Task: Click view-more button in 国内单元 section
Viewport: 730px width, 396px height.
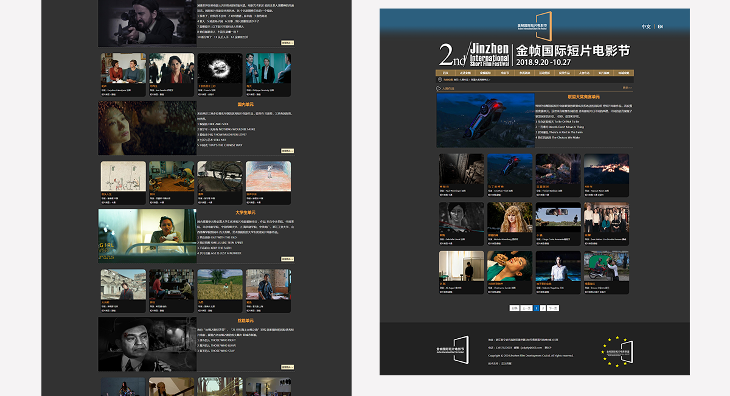Action: click(288, 151)
